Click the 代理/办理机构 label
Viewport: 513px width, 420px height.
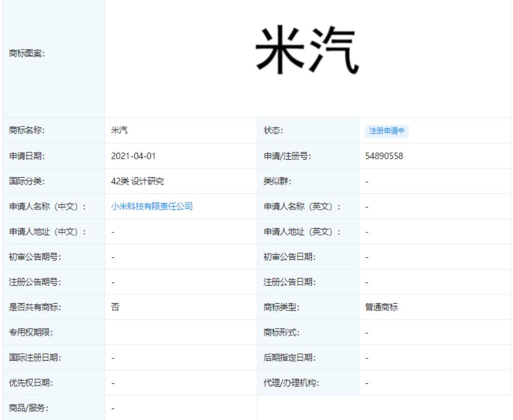(x=291, y=383)
